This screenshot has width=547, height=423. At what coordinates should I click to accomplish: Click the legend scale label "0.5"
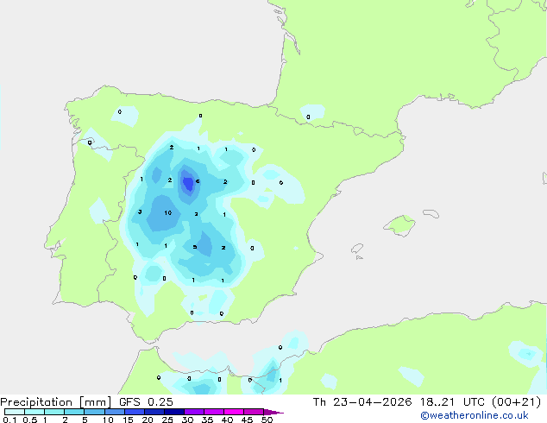coord(29,420)
